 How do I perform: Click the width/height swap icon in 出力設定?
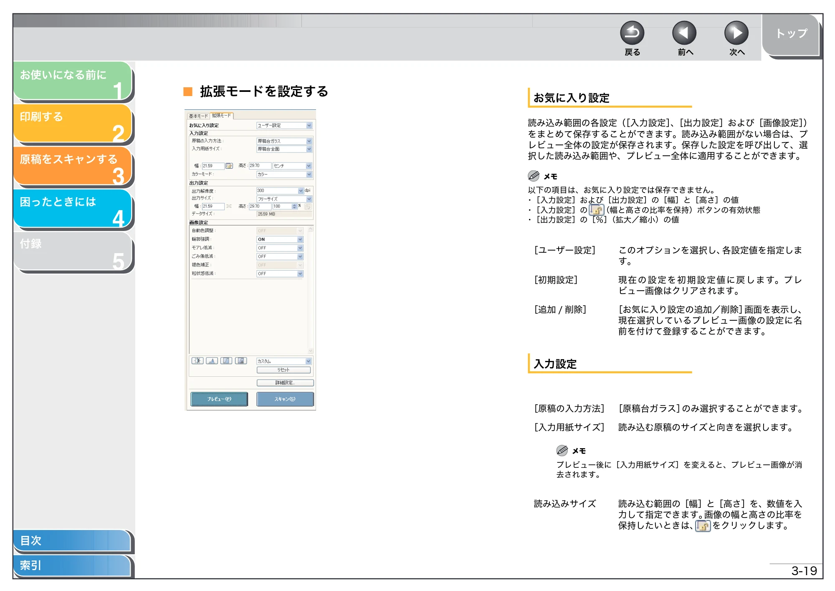click(229, 206)
